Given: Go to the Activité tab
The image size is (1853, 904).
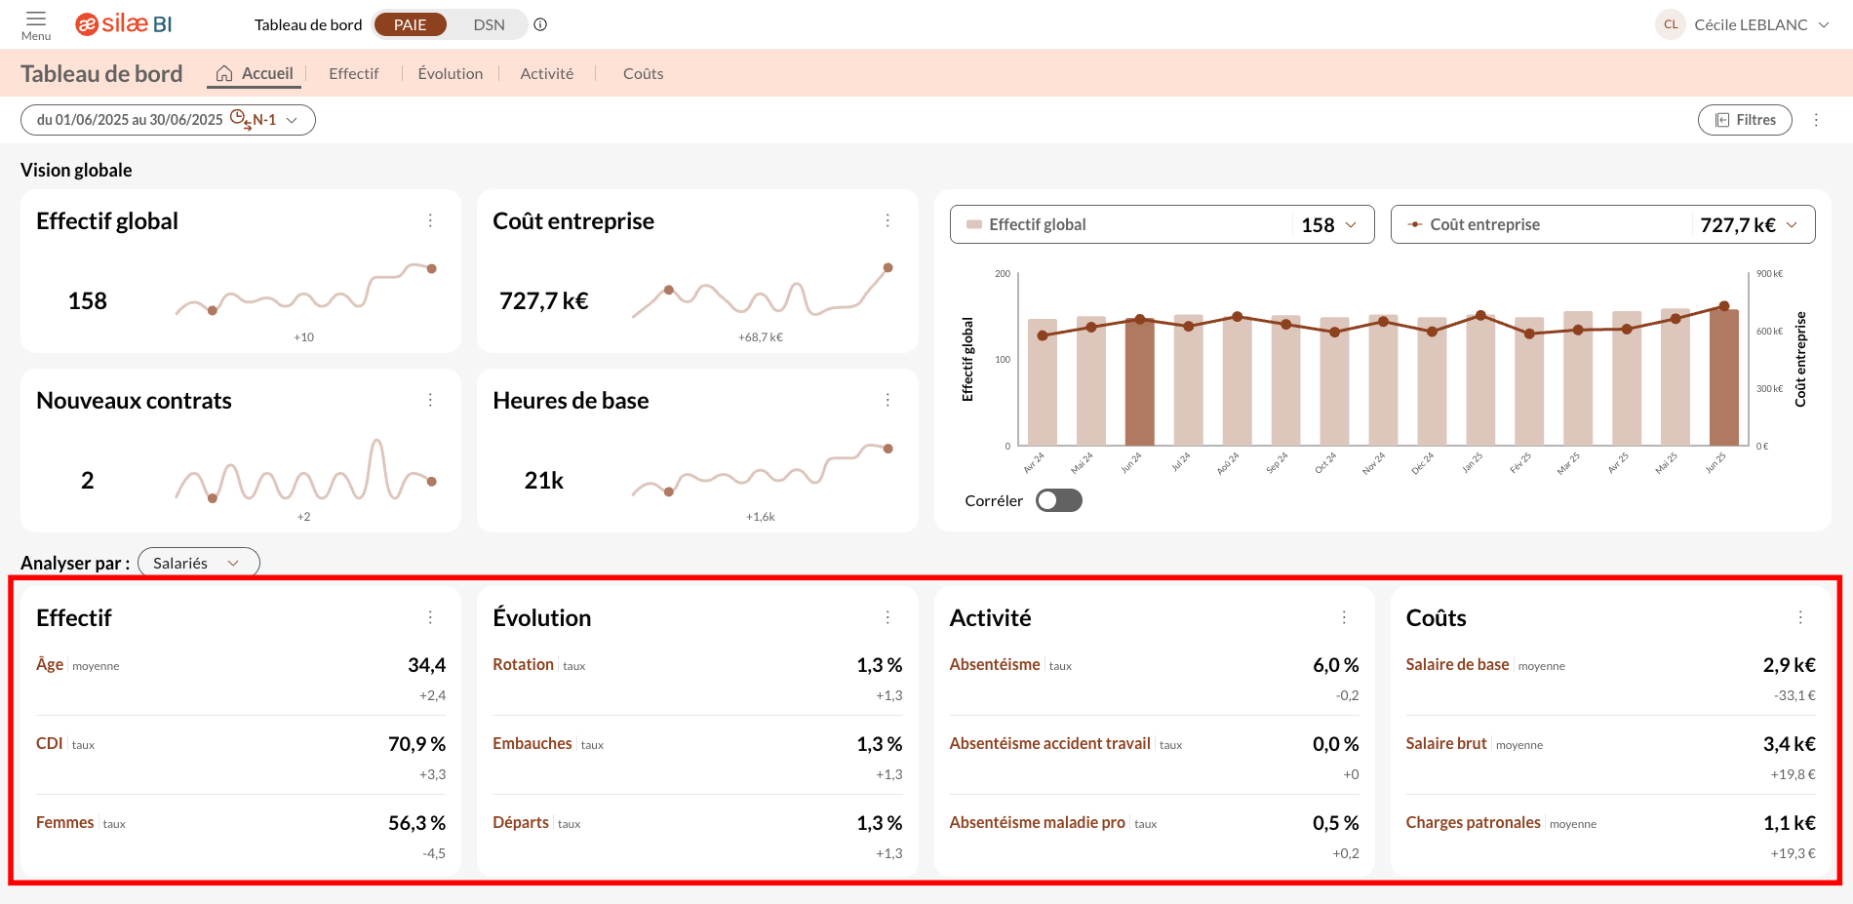Looking at the screenshot, I should pyautogui.click(x=546, y=73).
